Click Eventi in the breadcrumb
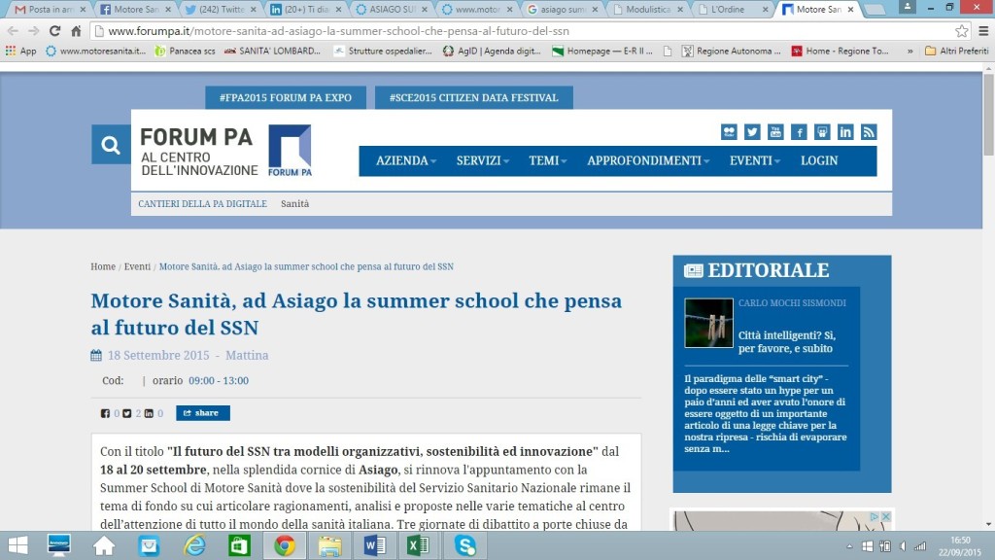The image size is (995, 560). tap(137, 266)
